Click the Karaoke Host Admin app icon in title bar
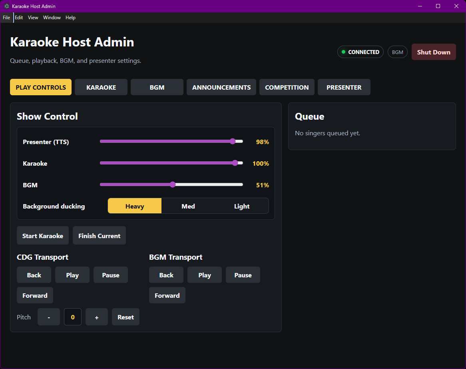This screenshot has height=369, width=466. click(x=6, y=6)
